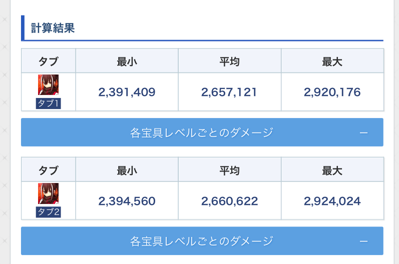Click the 最小 header in the first table
The width and height of the screenshot is (399, 264).
click(127, 61)
